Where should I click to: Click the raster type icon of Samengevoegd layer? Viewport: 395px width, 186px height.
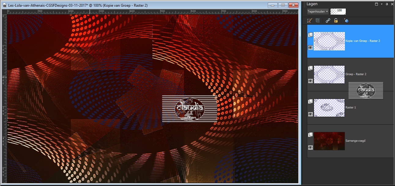pos(310,135)
